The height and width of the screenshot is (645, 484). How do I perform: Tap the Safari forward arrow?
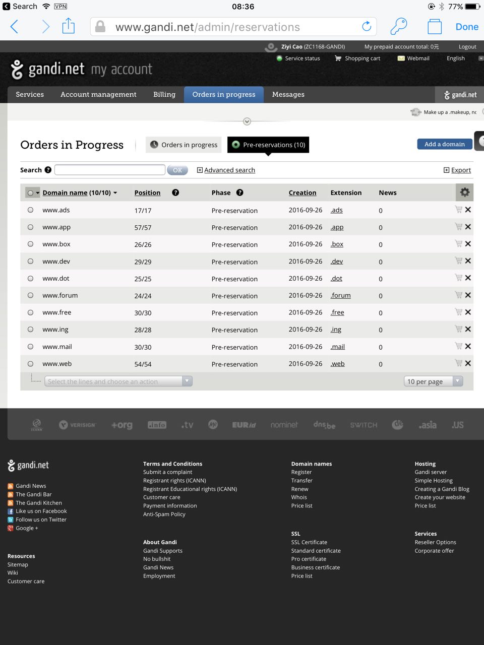45,27
